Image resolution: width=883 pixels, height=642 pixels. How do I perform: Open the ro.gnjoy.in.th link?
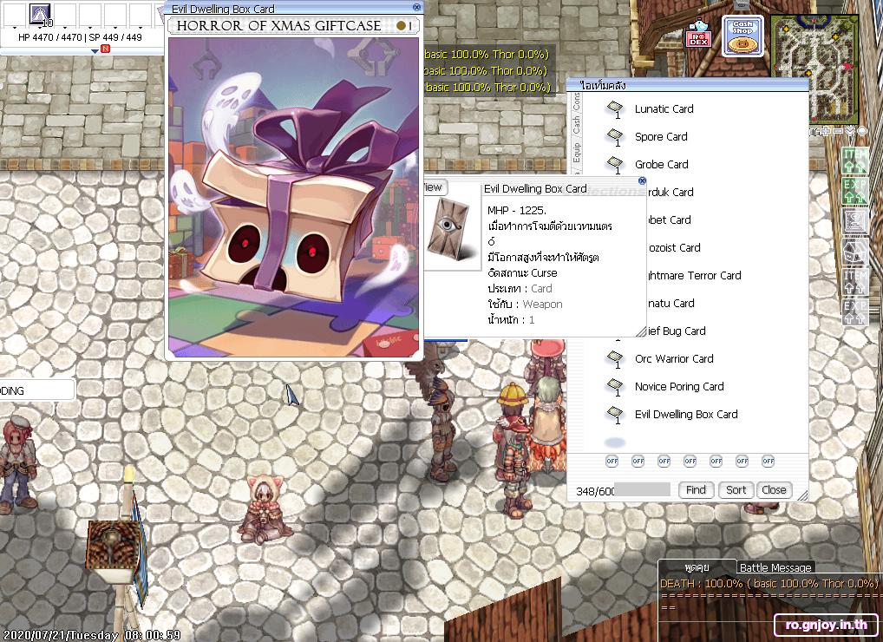tap(826, 625)
